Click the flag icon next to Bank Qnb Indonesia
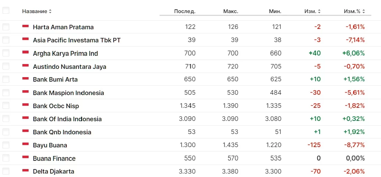381x177 pixels. [x=25, y=131]
